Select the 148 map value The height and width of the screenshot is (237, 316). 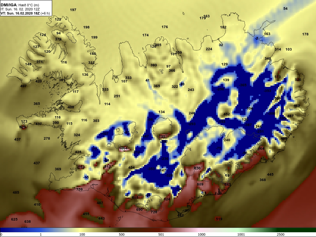point(28,64)
